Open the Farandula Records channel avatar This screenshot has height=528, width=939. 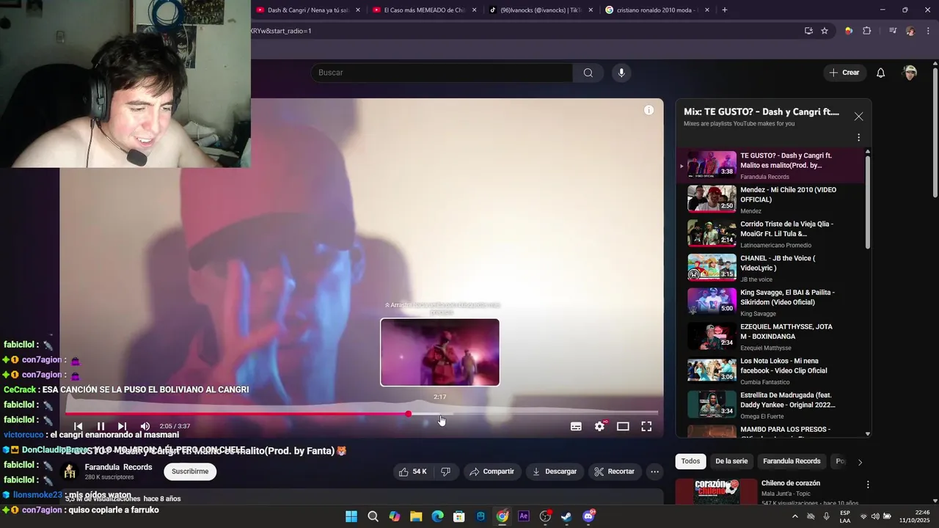pyautogui.click(x=70, y=472)
